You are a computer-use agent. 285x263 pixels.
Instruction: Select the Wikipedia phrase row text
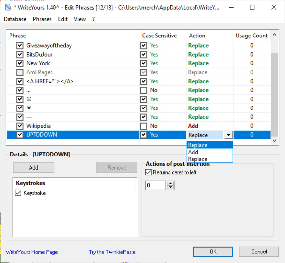(38, 126)
